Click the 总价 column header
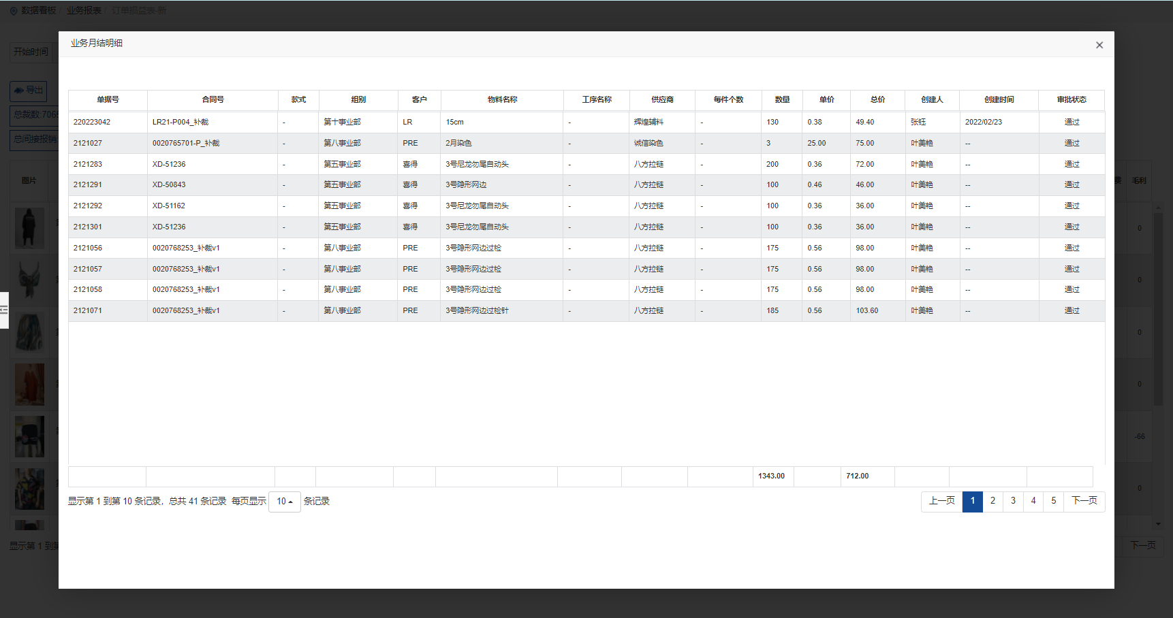The image size is (1173, 618). (x=877, y=99)
